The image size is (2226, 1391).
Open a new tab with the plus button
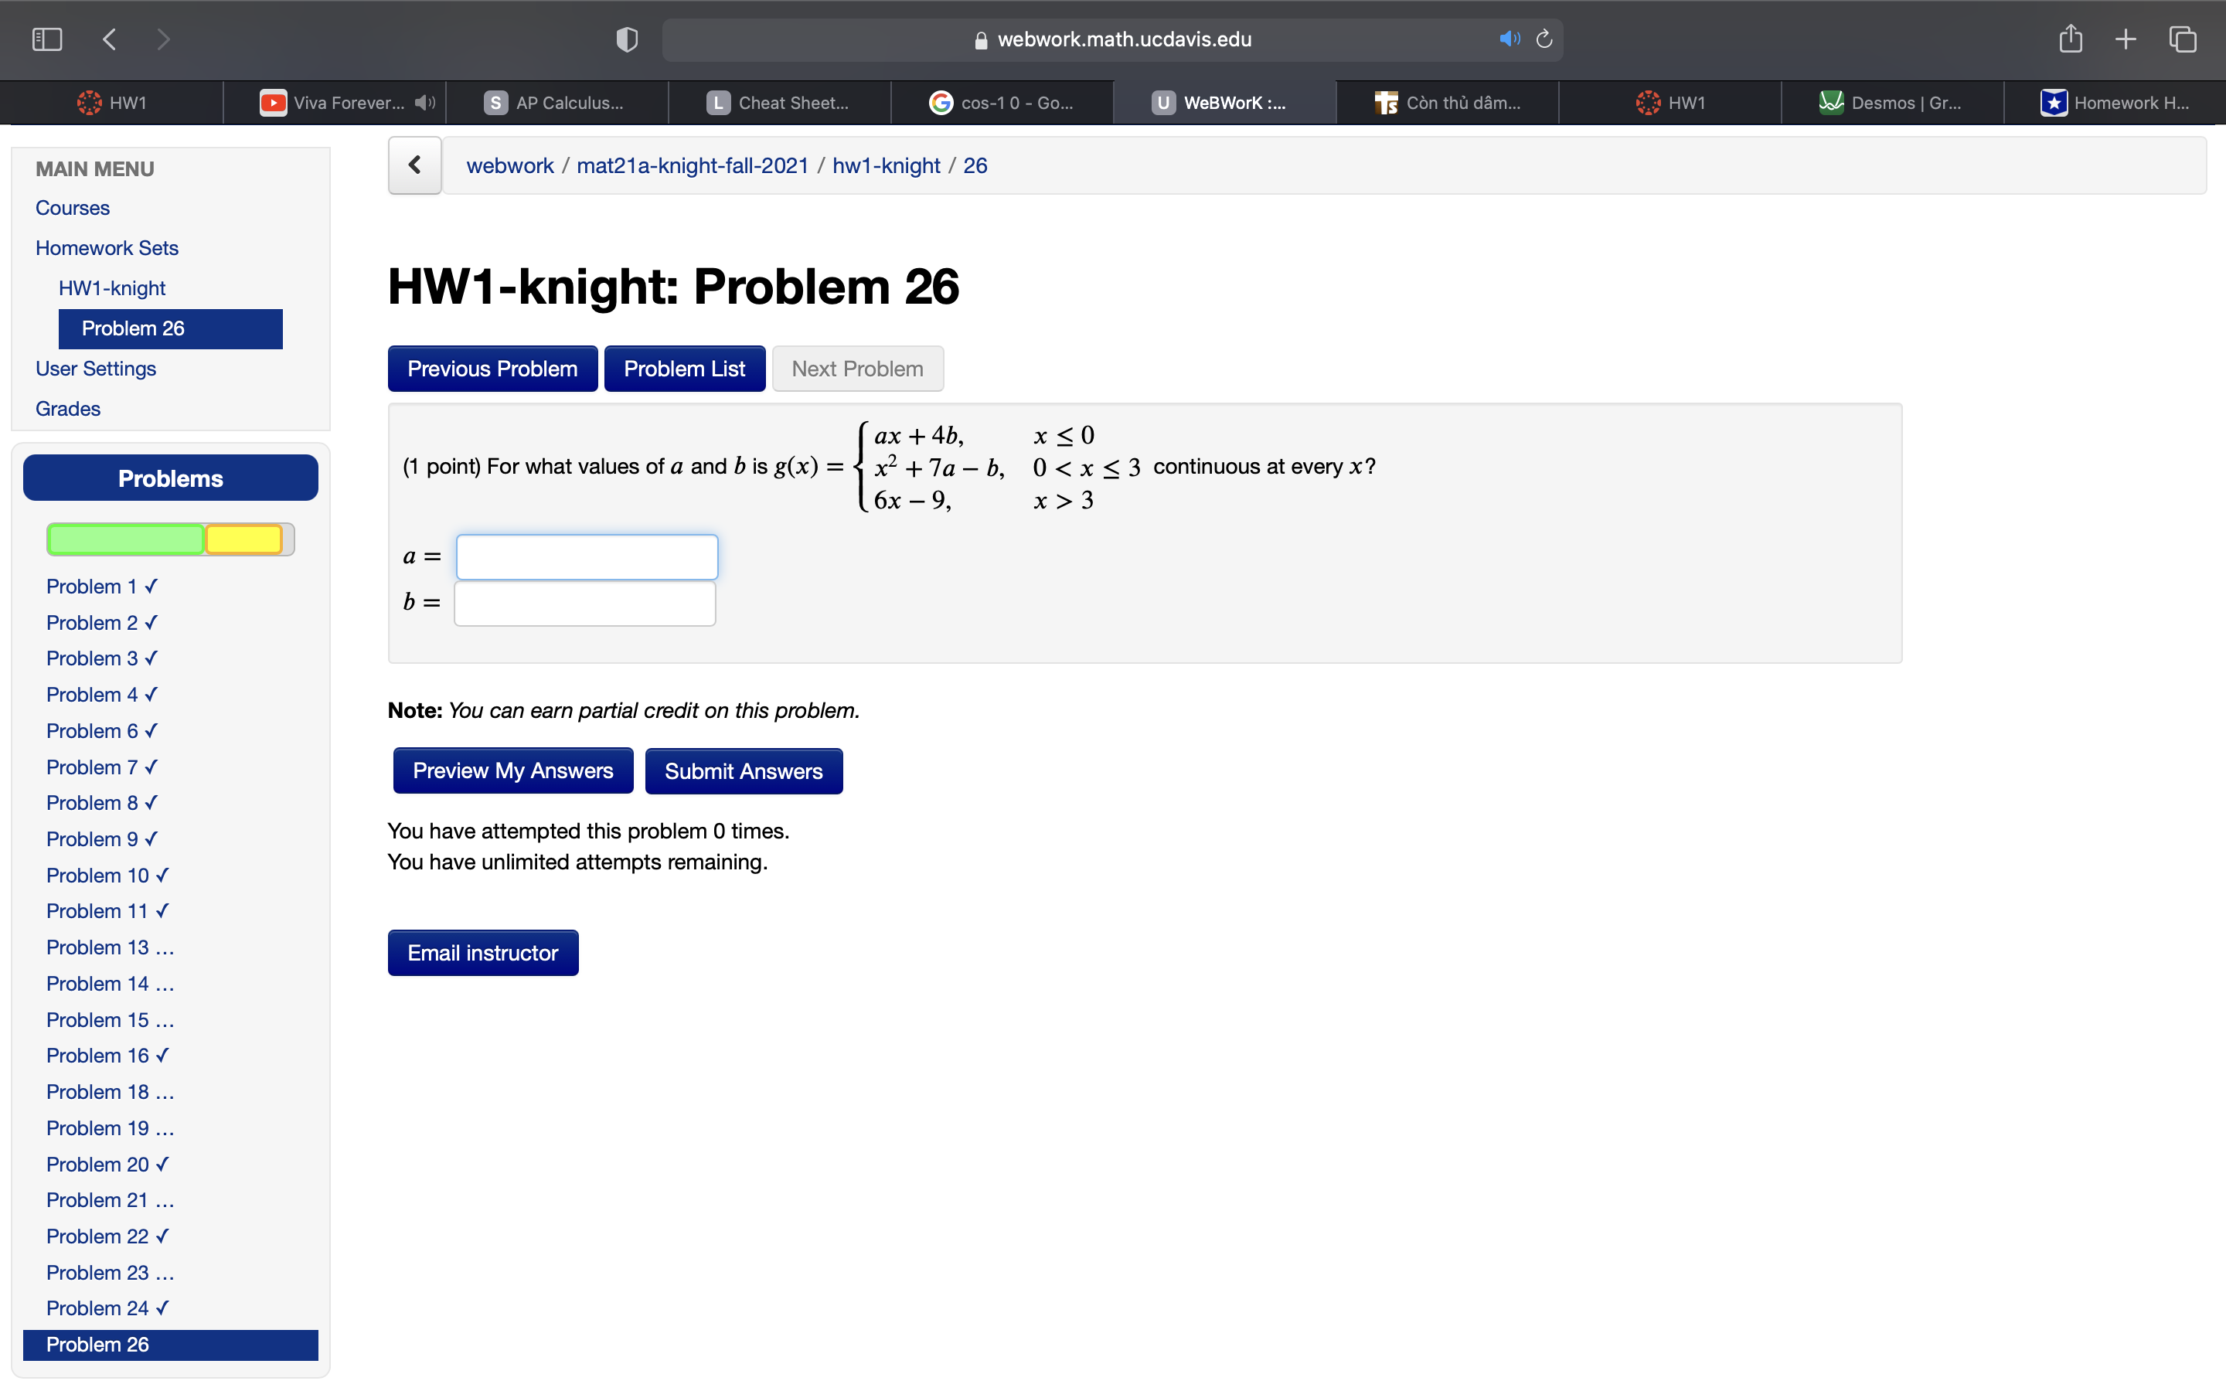2126,39
